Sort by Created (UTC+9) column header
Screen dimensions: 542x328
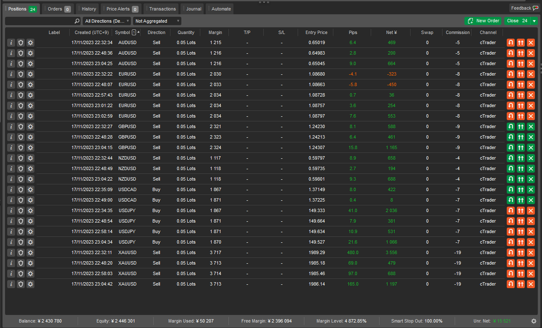point(92,33)
